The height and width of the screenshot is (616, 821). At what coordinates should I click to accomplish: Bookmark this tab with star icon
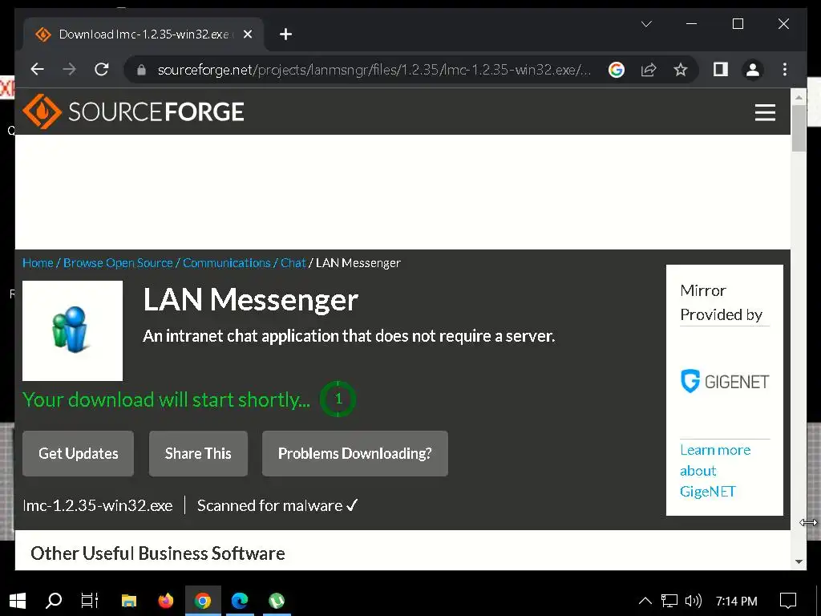tap(680, 70)
